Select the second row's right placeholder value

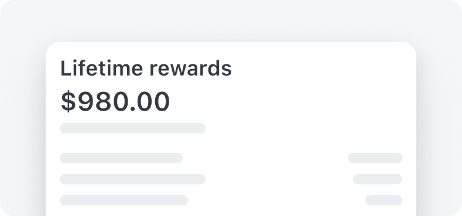378,179
